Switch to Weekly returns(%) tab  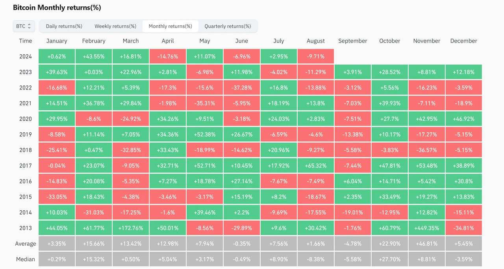pyautogui.click(x=115, y=26)
